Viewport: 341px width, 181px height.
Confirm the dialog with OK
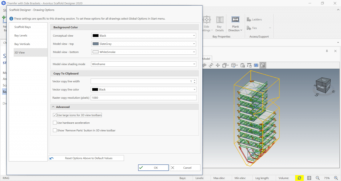153,168
